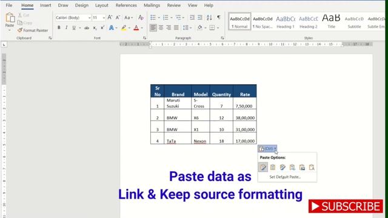Activate the Format Painter tool
Viewport: 388px width, 218px height.
point(32,30)
